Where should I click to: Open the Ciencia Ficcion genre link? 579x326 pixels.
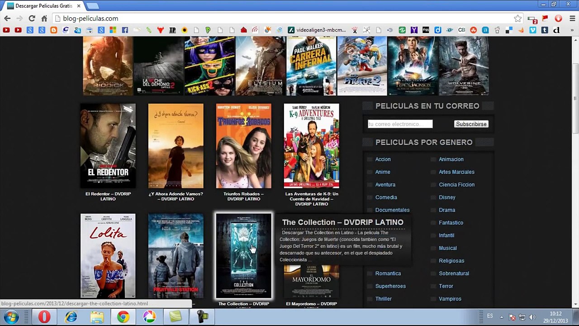tap(456, 185)
